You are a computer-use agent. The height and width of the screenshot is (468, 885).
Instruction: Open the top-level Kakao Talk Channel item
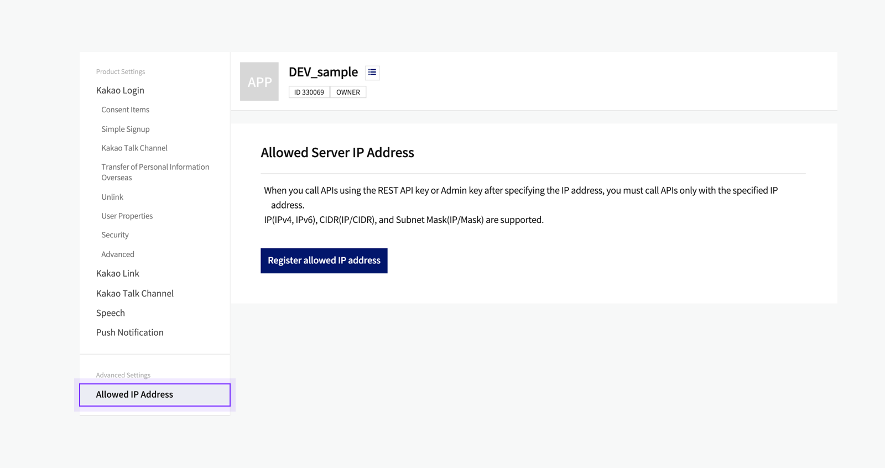tap(135, 293)
